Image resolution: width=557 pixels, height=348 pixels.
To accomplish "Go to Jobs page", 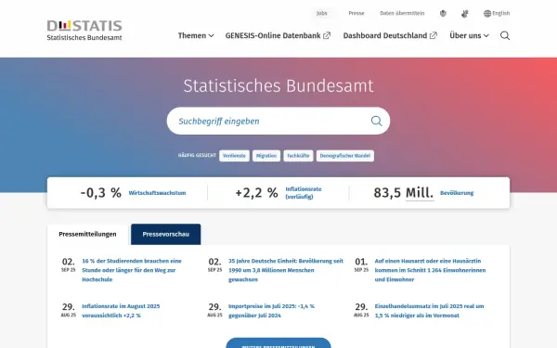I will click(x=321, y=14).
